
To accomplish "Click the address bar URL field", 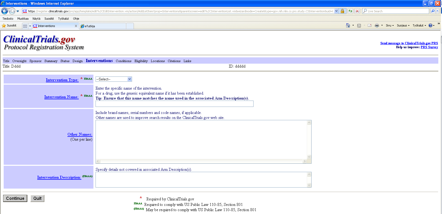I will click(x=178, y=11).
